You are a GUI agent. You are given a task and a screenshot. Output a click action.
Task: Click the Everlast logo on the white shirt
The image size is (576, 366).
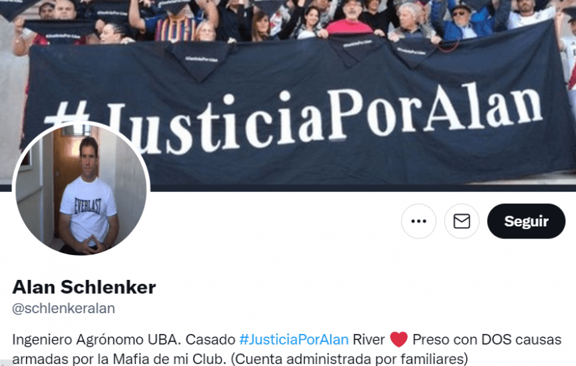coord(88,206)
